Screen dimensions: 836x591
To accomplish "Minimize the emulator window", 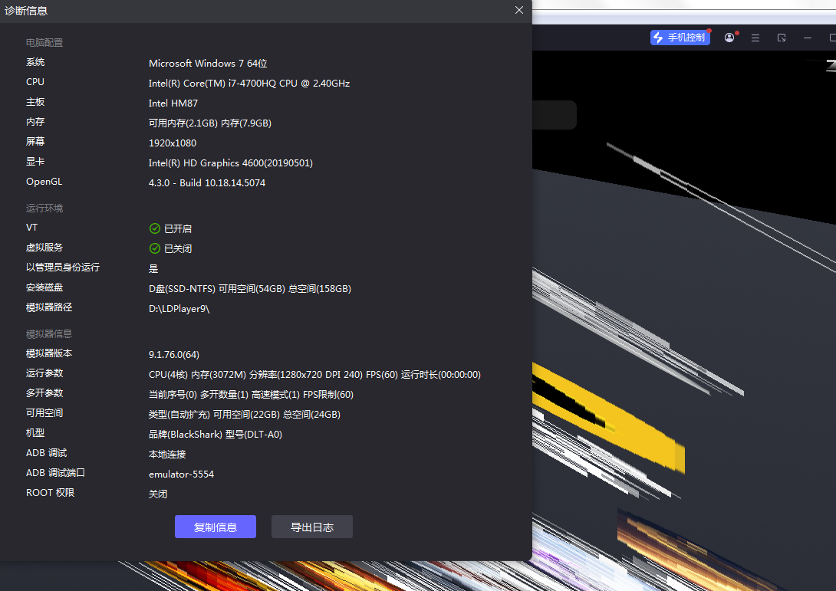I will click(808, 38).
